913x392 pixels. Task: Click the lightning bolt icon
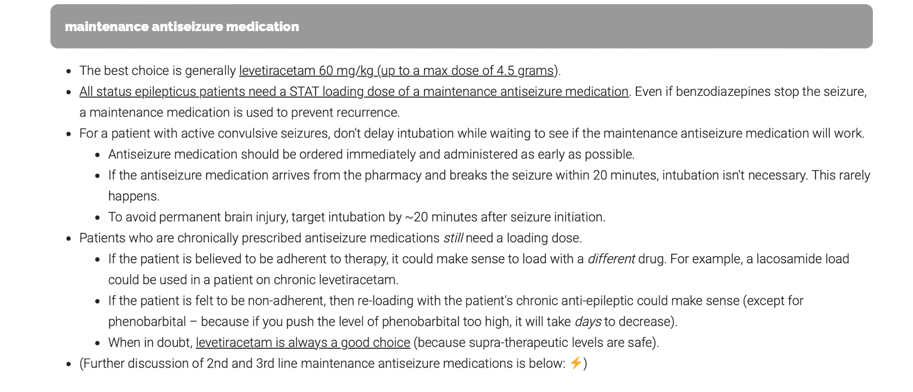coord(575,363)
